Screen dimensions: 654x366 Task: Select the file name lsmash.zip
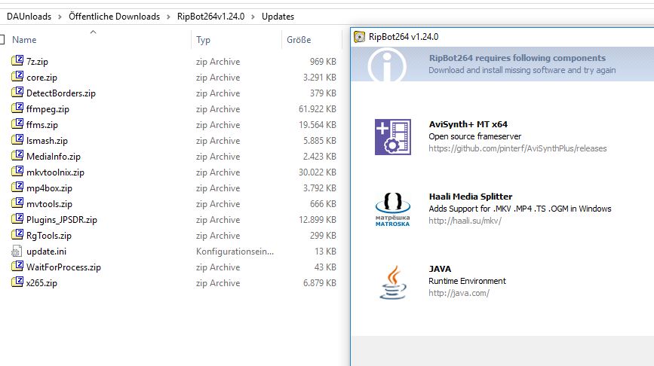click(47, 141)
